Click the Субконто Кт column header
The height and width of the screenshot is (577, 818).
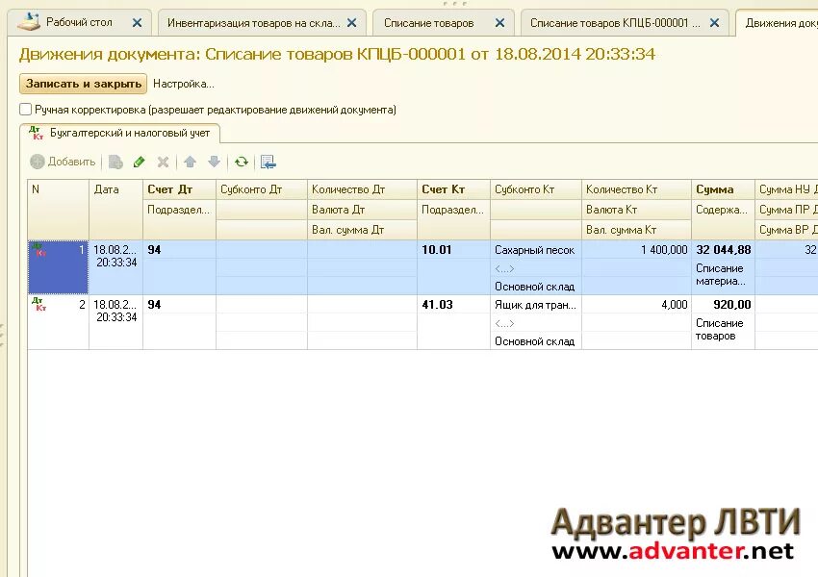[x=536, y=189]
